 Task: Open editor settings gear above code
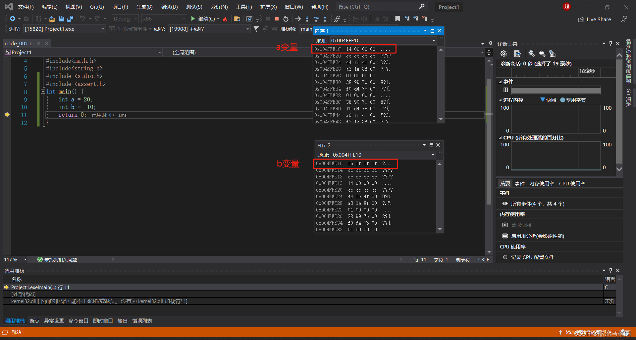coord(490,43)
